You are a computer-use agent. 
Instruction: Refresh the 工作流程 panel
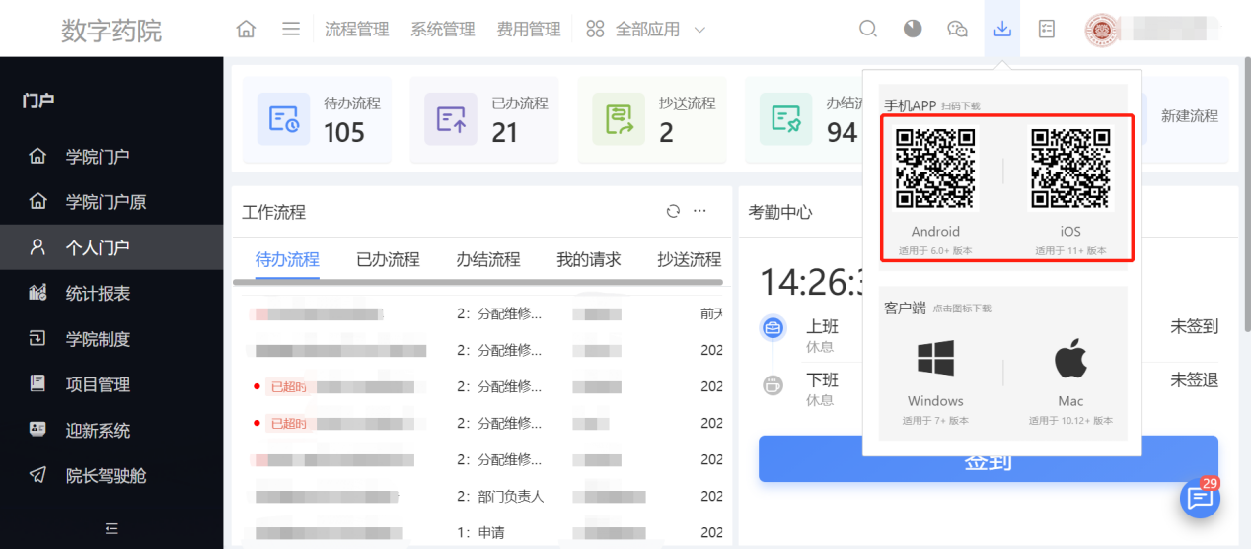click(674, 211)
